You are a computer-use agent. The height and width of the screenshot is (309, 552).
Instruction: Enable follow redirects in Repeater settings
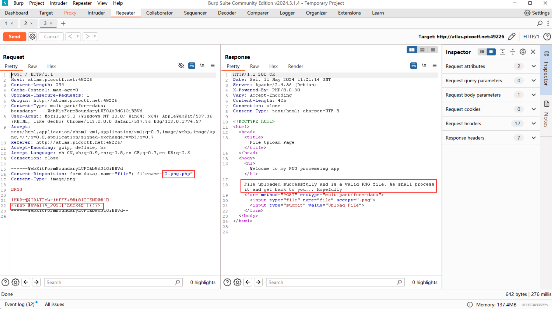[x=32, y=36]
